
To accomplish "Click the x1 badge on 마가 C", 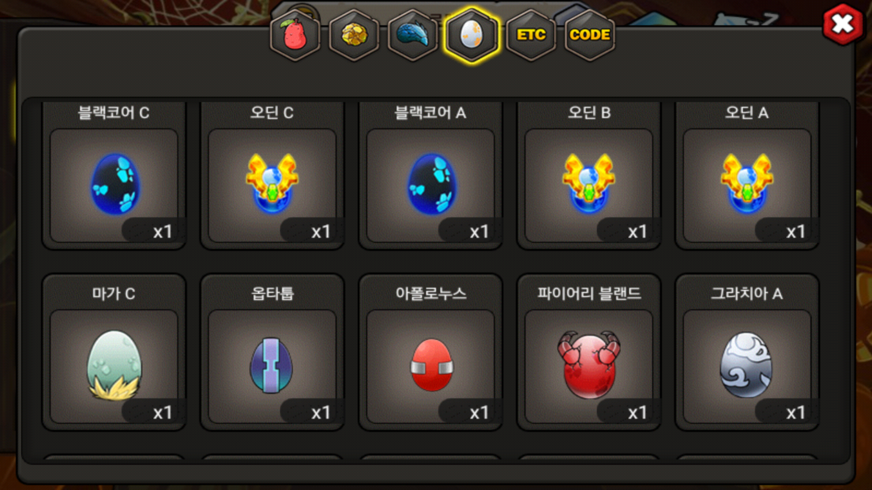I will point(162,413).
